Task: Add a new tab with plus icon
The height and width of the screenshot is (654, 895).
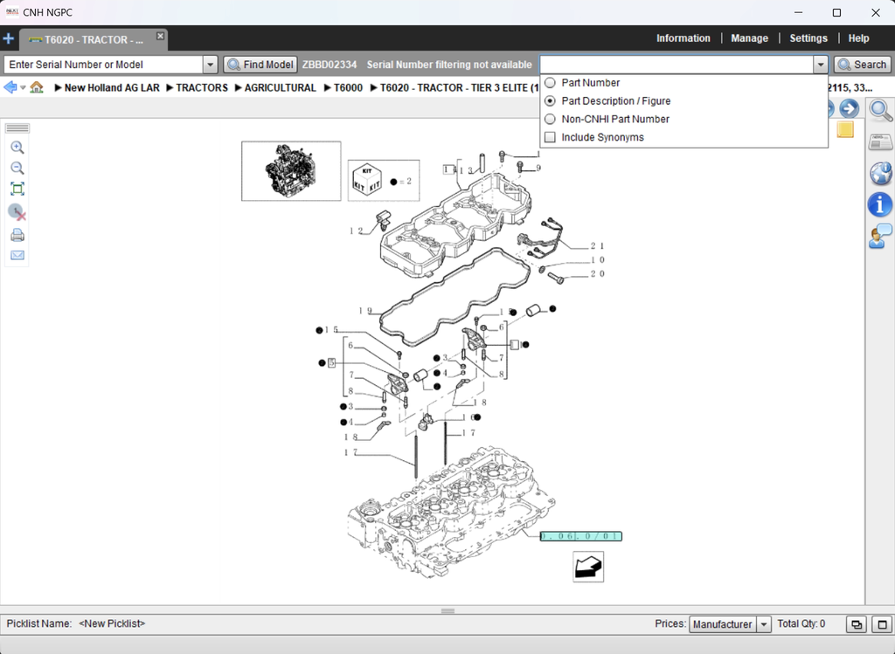Action: [9, 38]
